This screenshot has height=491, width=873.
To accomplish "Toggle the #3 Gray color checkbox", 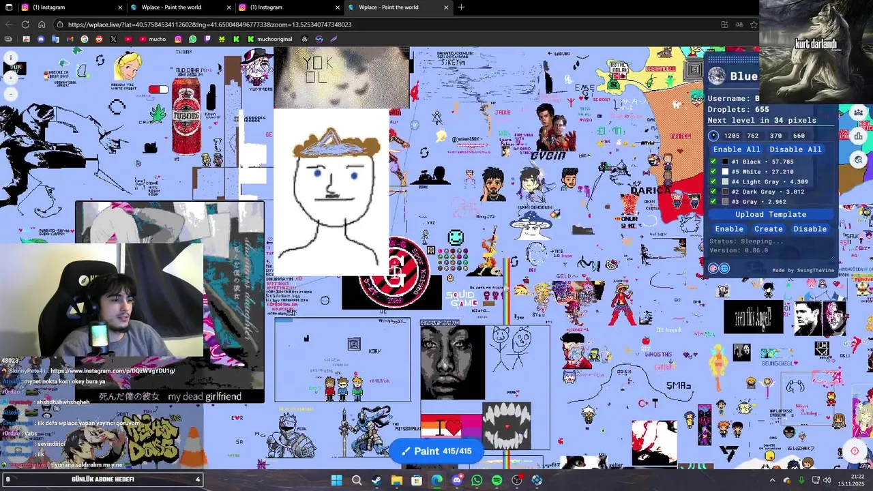I will 713,202.
